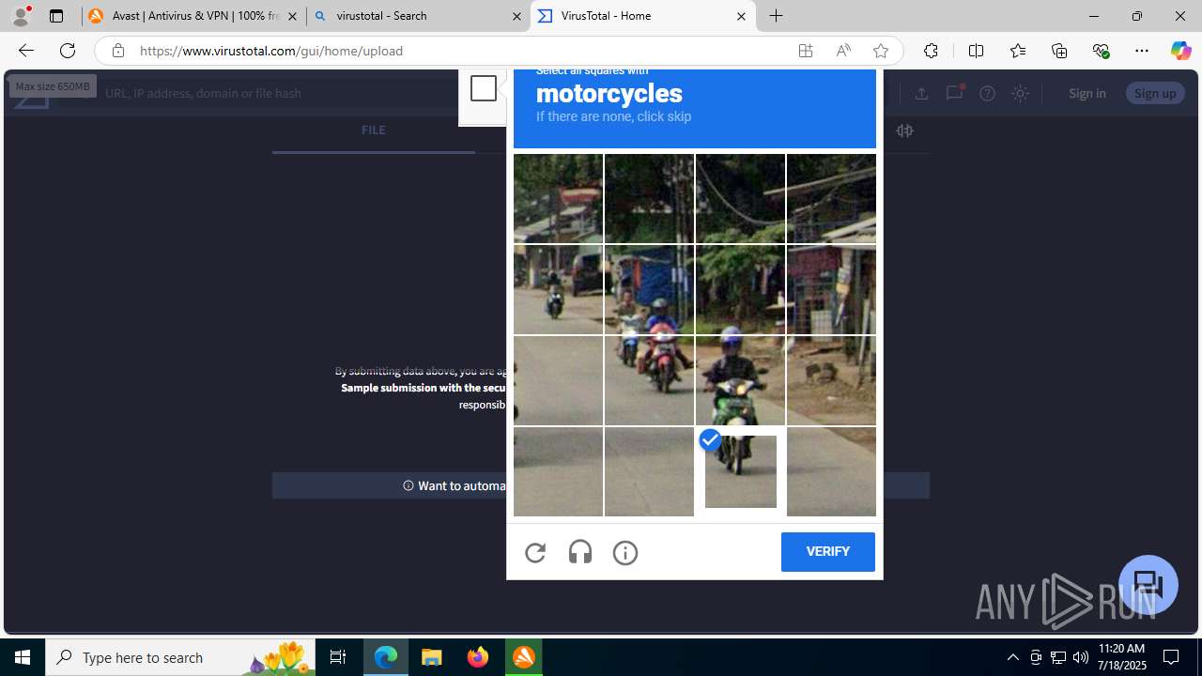Deselect the checked motorcycle tile with headlight
This screenshot has height=676, width=1202.
tap(740, 471)
